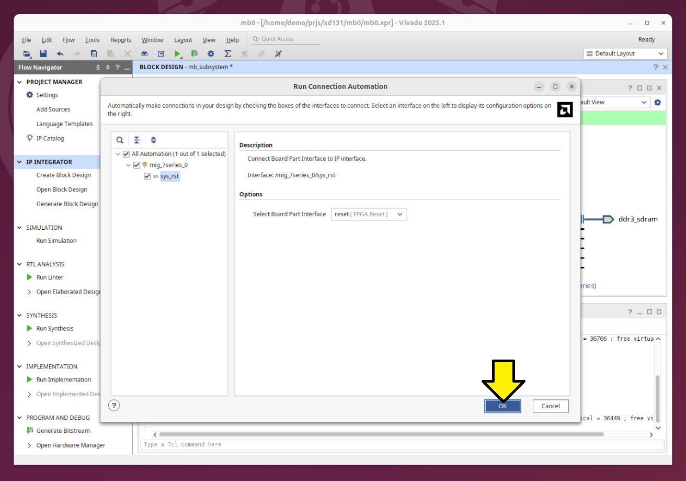Open the Reports menu
The image size is (686, 481).
[121, 40]
